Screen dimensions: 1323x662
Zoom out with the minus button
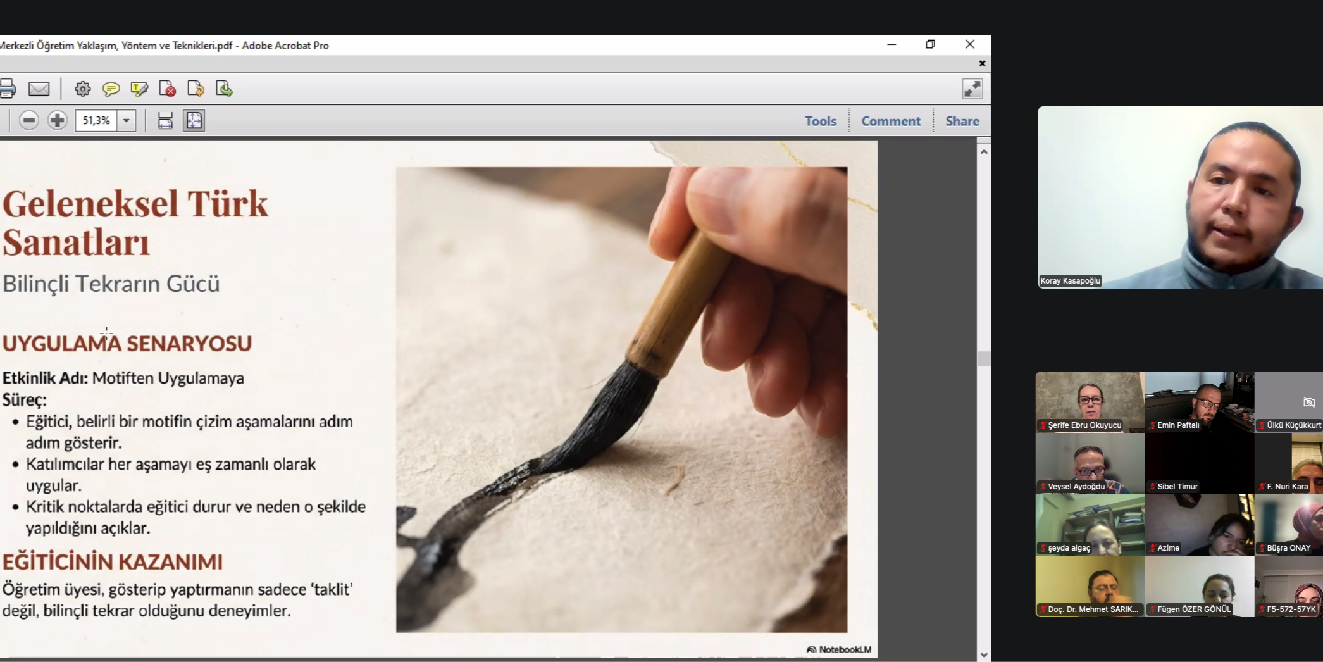[29, 120]
